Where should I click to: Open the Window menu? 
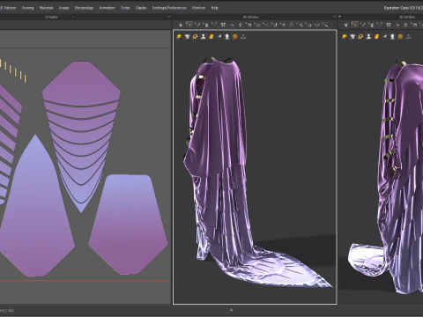(x=198, y=8)
